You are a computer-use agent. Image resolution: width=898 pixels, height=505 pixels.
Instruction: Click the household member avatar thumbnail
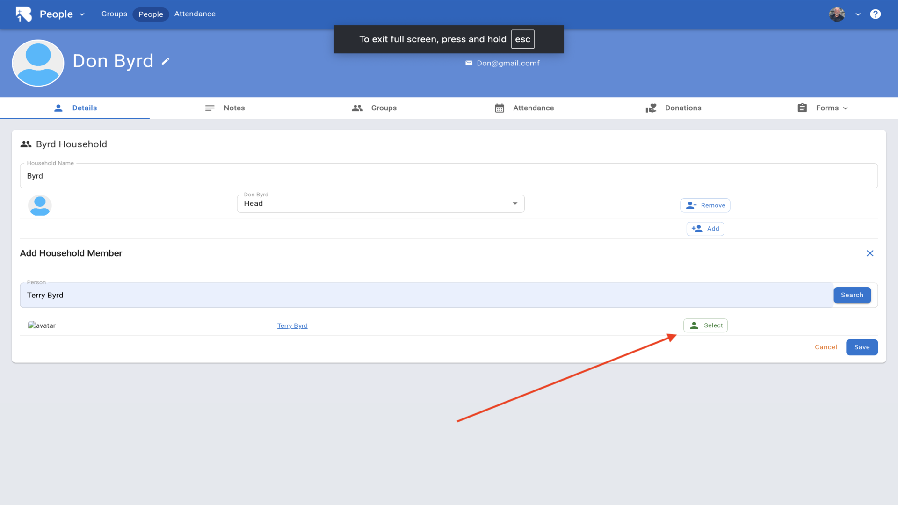(x=40, y=205)
